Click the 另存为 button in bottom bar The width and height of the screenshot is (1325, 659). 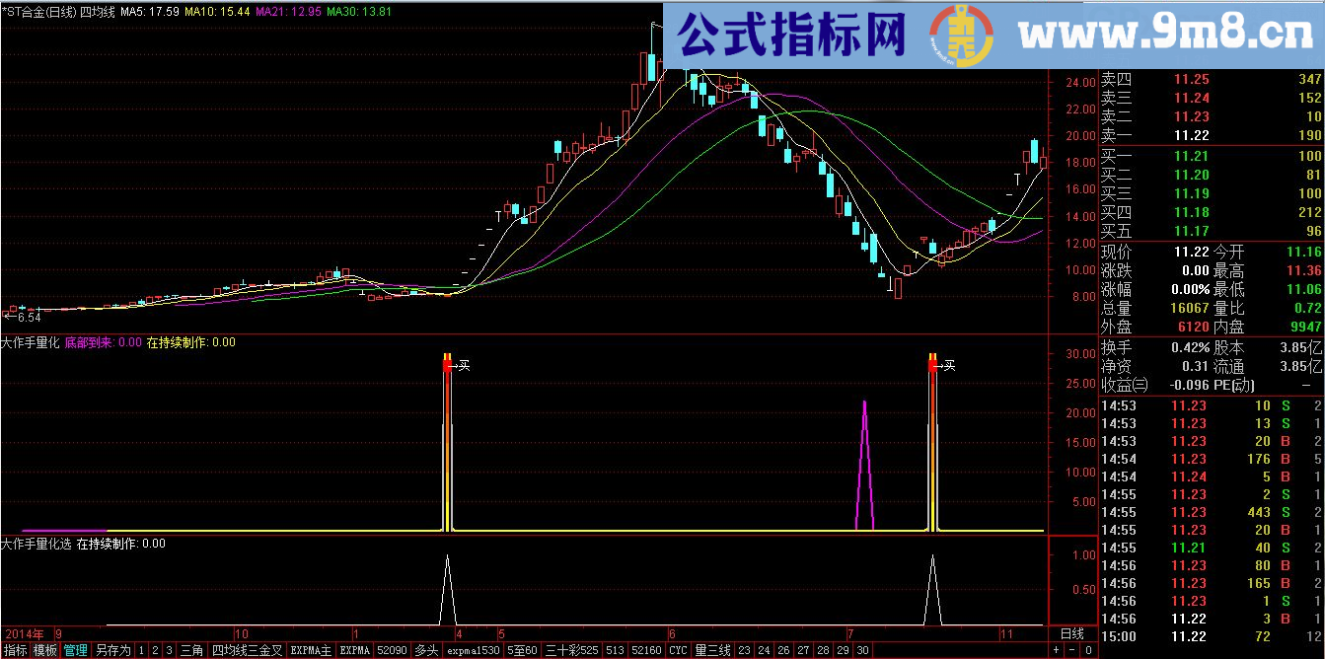click(x=112, y=651)
